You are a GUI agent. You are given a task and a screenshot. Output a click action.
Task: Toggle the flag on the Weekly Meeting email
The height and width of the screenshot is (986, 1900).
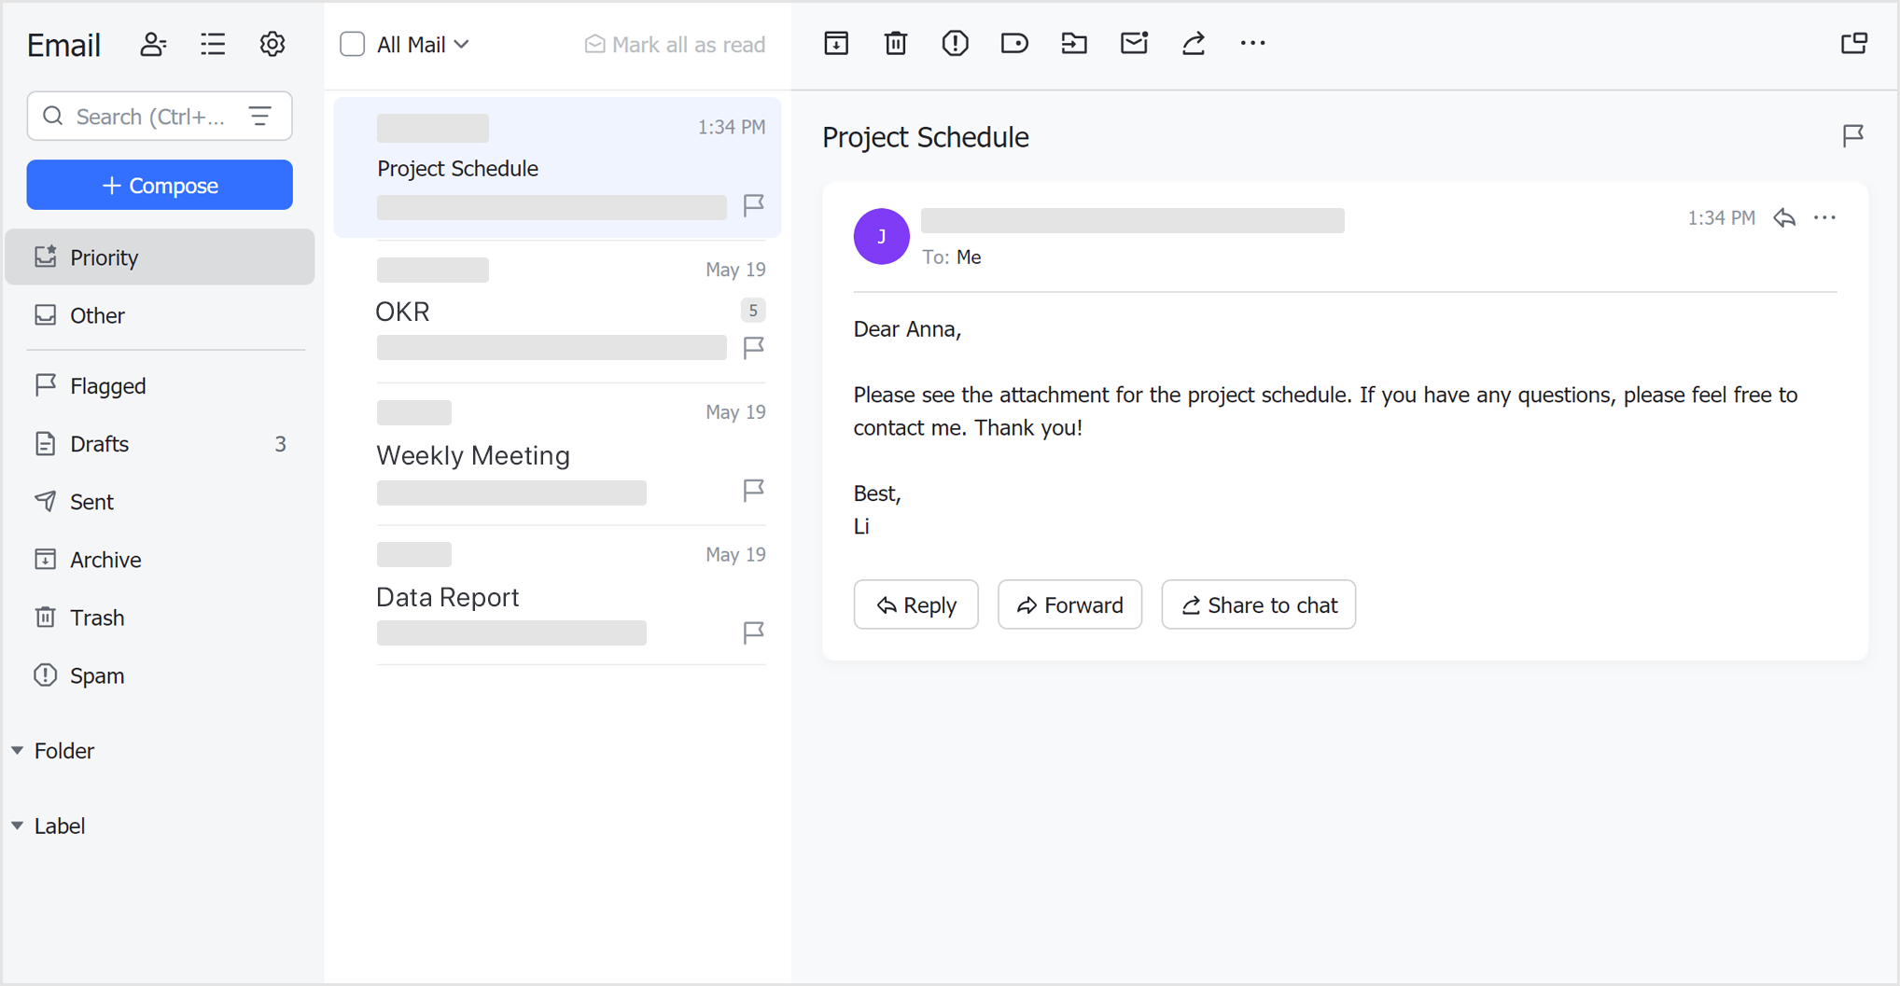click(x=753, y=490)
